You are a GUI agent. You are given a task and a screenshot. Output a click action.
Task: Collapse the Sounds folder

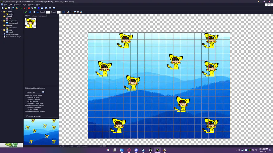pos(2,16)
